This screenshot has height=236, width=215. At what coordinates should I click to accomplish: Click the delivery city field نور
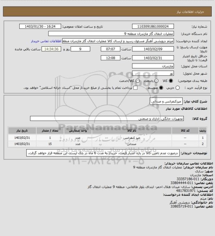[x=153, y=73]
